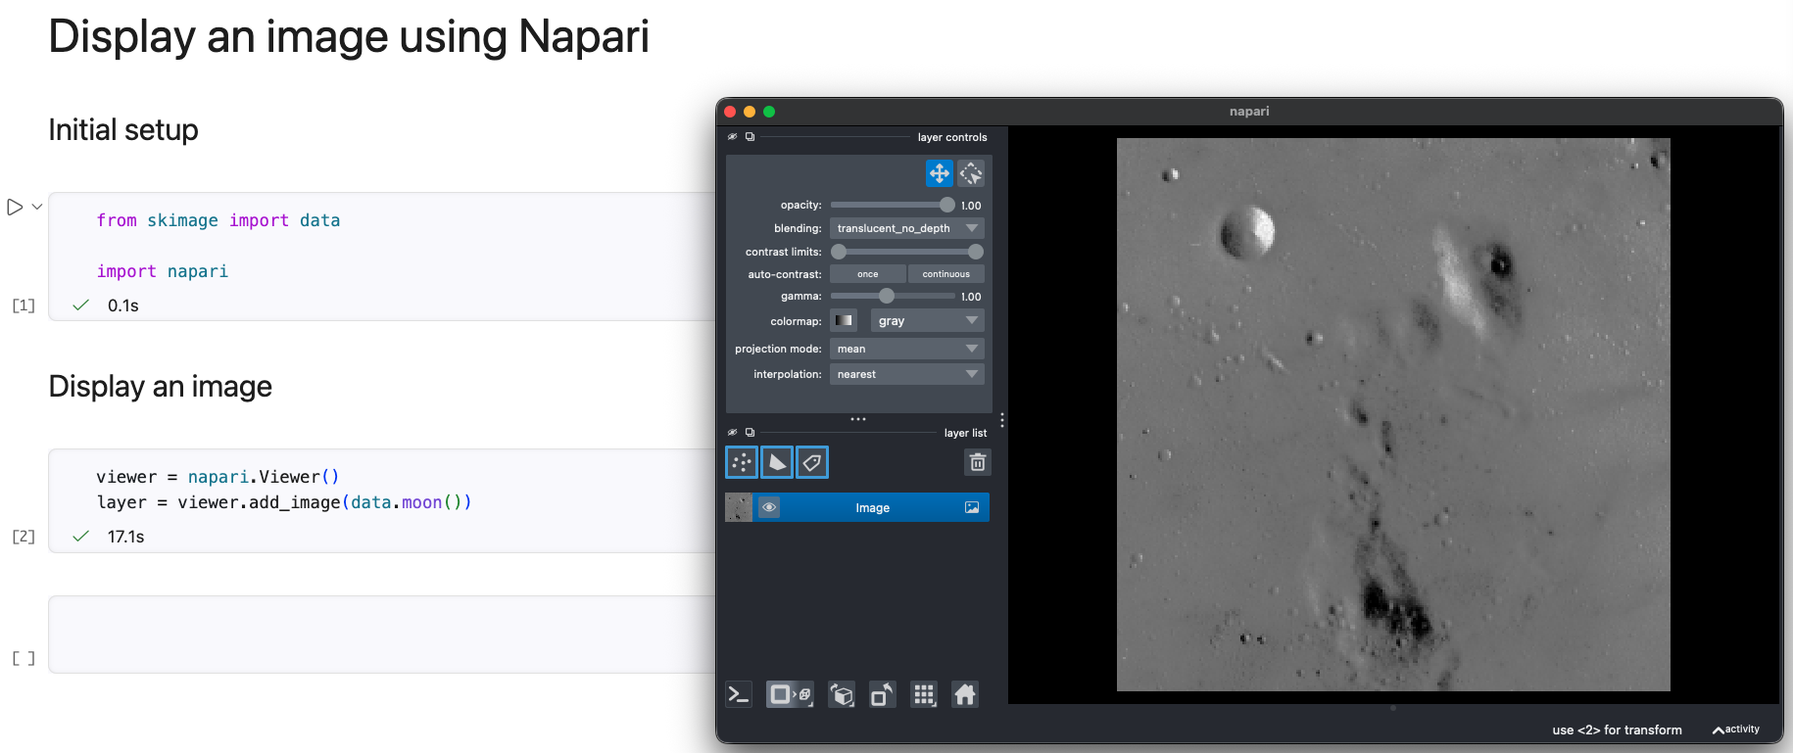Viewport: 1793px width, 753px height.
Task: Open interpolation dropdown set to nearest
Action: (907, 374)
